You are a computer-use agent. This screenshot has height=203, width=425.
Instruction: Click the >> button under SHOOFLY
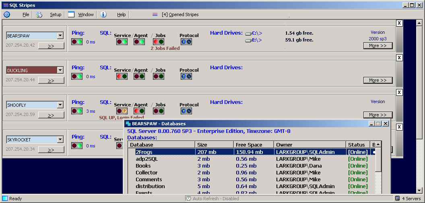51,115
